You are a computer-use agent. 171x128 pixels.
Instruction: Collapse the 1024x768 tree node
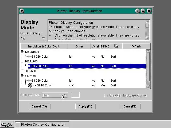click(22, 61)
